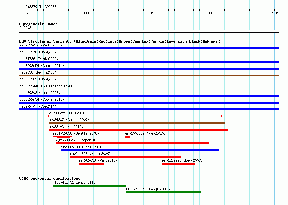Click the esv2759016 (Redon2006) gain bar
This screenshot has height=205, width=288.
(149, 48)
